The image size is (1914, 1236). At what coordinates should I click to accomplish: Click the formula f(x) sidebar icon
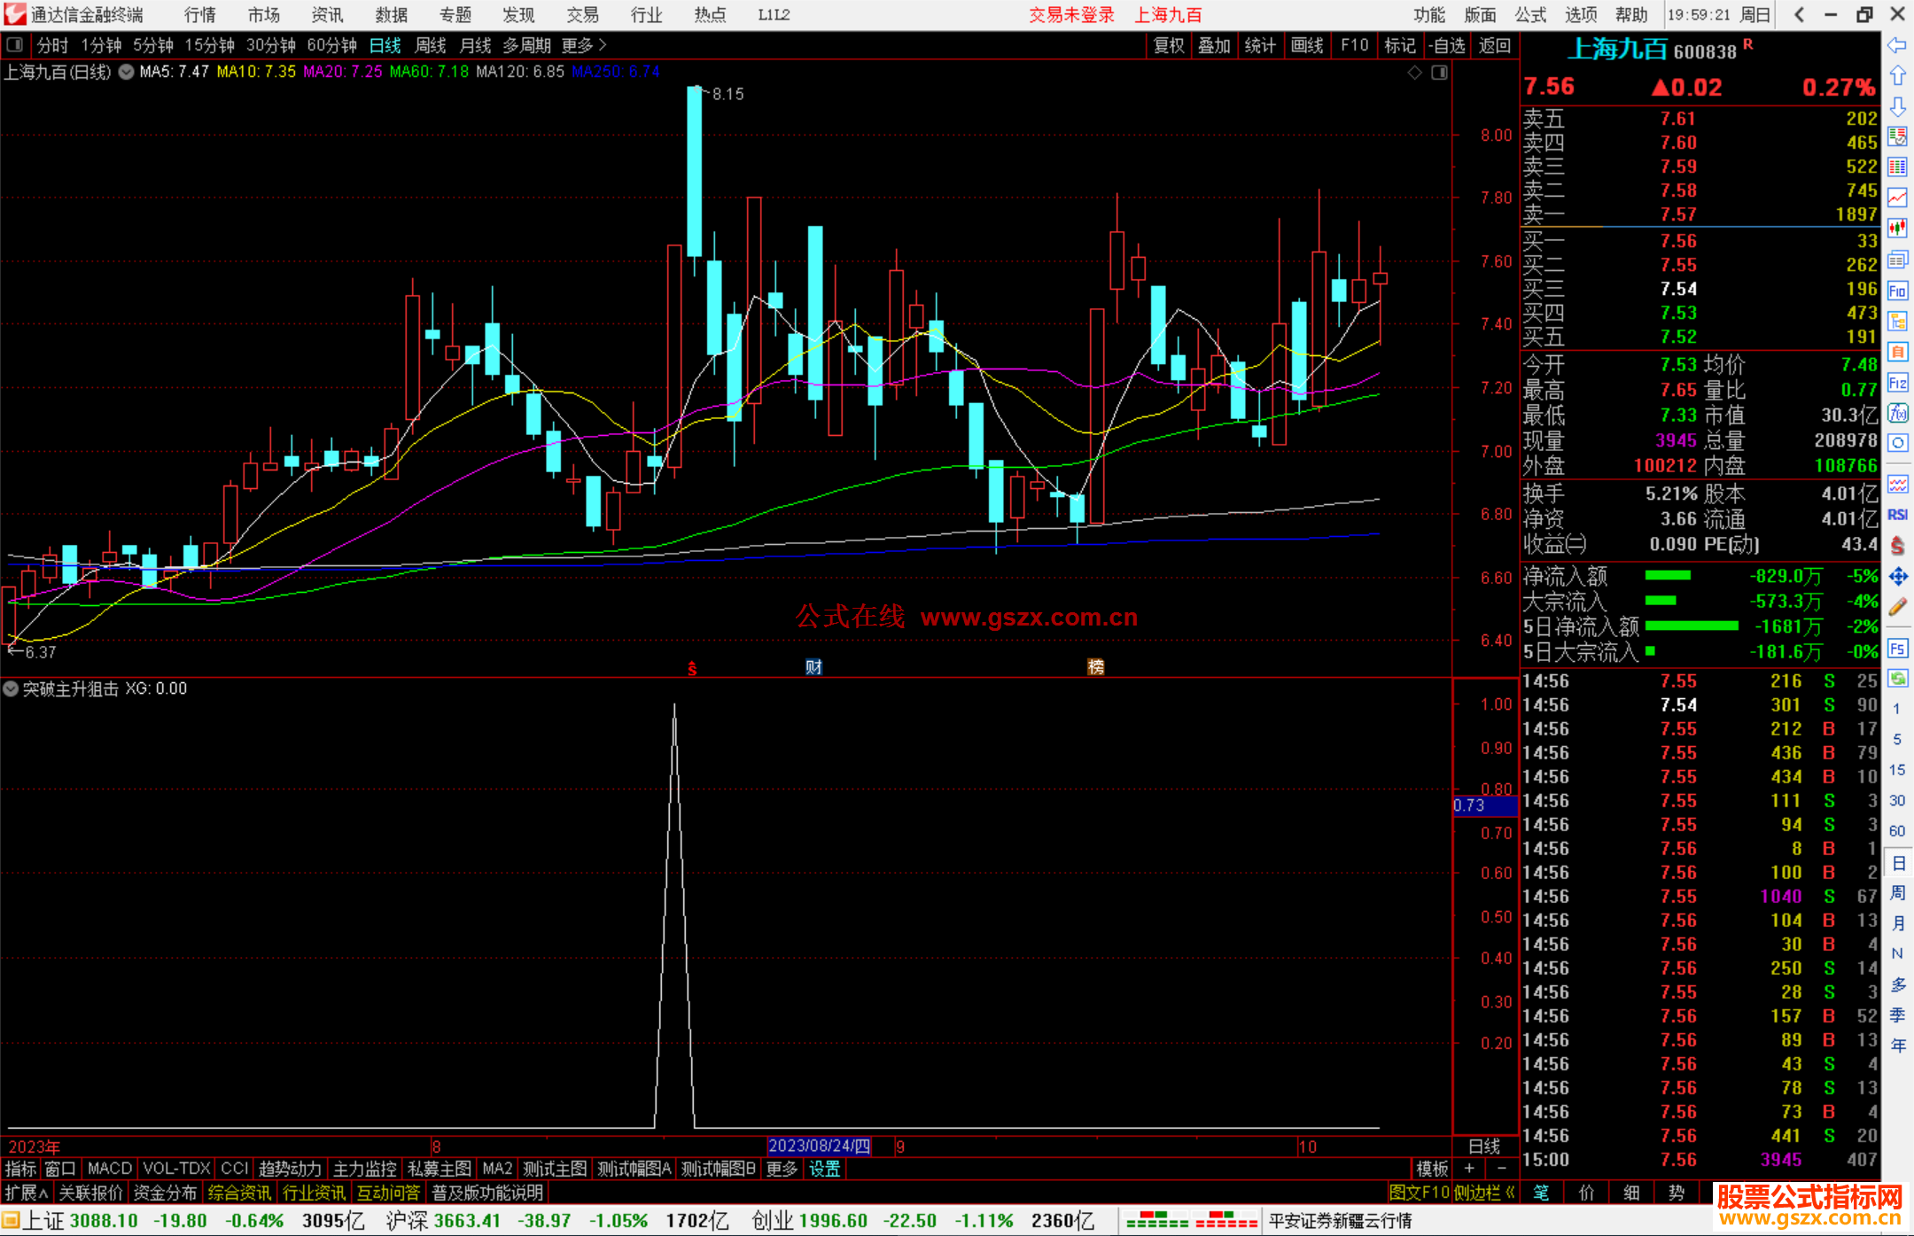[1897, 413]
